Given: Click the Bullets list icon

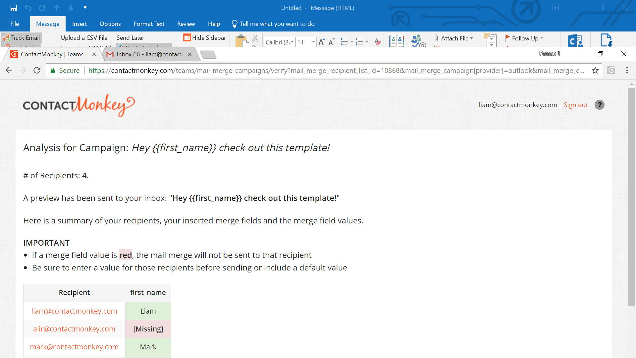Looking at the screenshot, I should point(344,42).
